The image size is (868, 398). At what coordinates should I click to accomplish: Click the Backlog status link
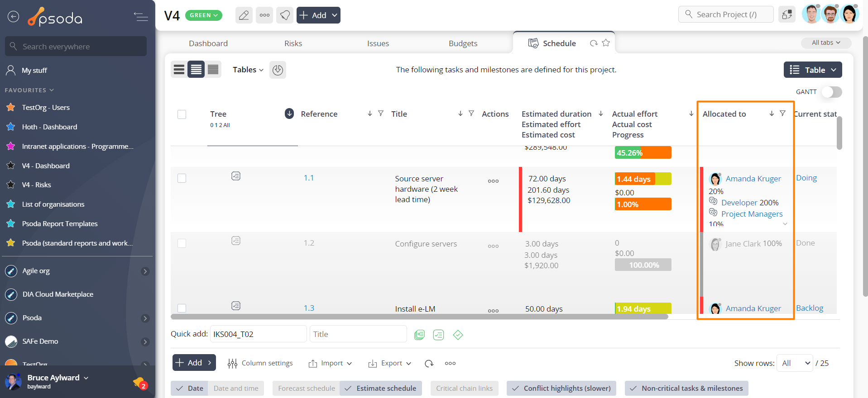tap(810, 308)
